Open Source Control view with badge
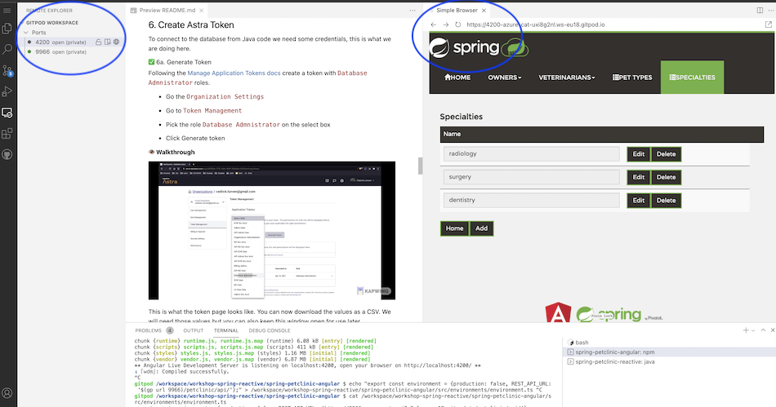 point(8,70)
